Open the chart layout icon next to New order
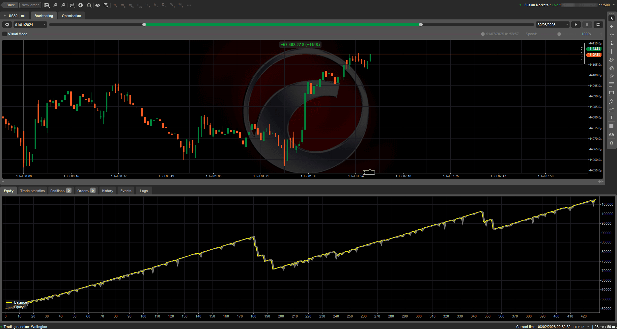Viewport: 617px width, 329px height. click(46, 5)
